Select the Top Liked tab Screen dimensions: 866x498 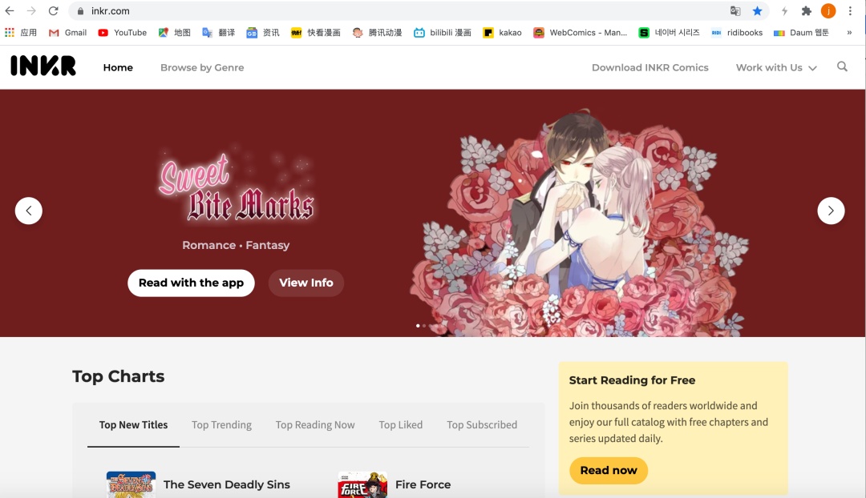click(x=400, y=424)
